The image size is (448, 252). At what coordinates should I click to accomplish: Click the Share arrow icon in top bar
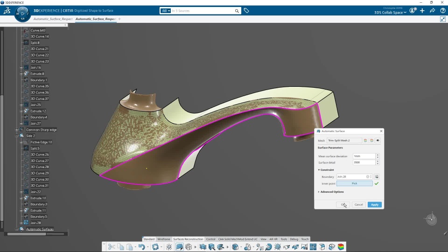coord(432,11)
